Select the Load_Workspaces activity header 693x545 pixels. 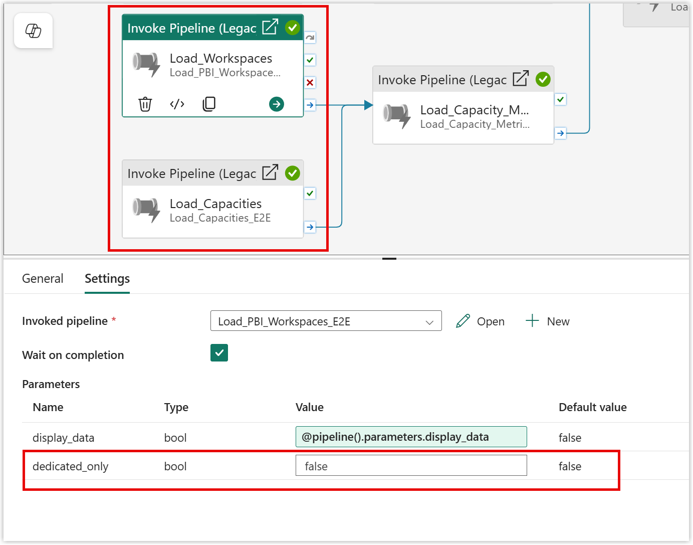pyautogui.click(x=213, y=28)
